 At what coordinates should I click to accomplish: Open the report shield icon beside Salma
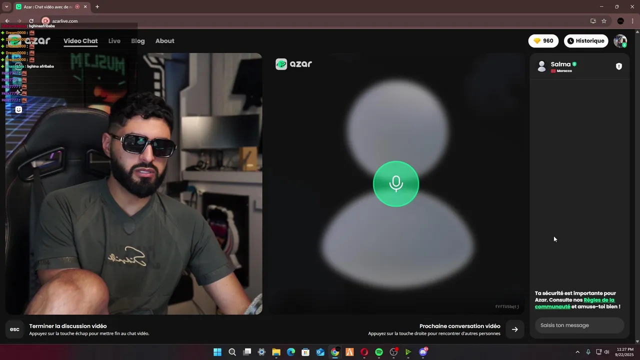coord(619,66)
